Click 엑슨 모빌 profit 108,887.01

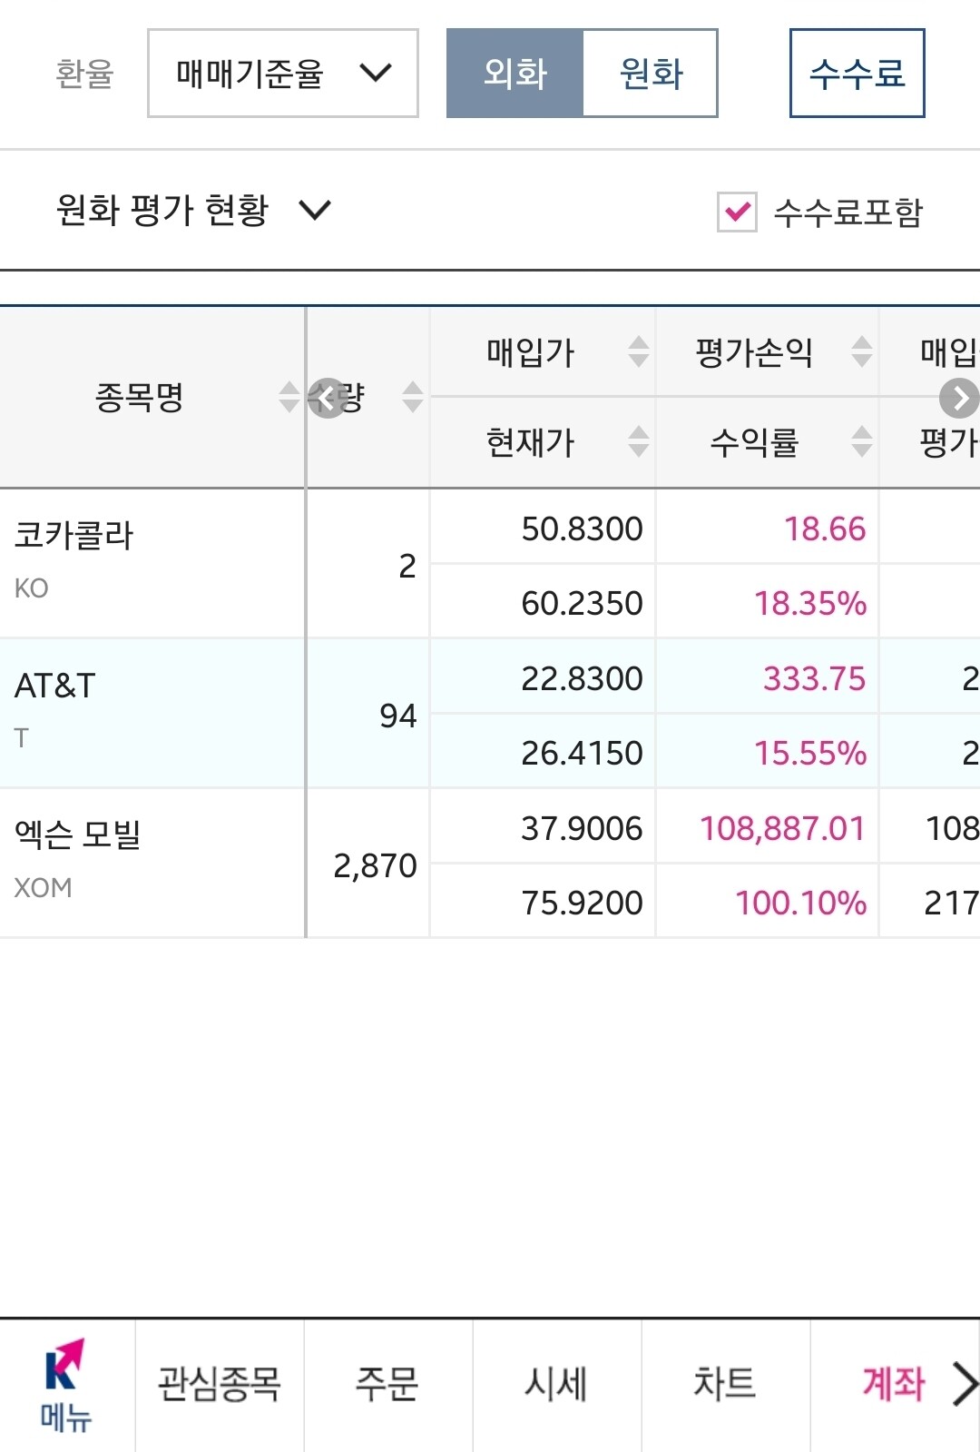[782, 828]
